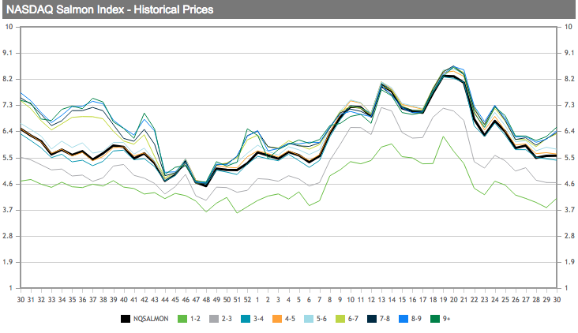578x333 pixels.
Task: Toggle the 9+ series legend label
Action: point(447,319)
